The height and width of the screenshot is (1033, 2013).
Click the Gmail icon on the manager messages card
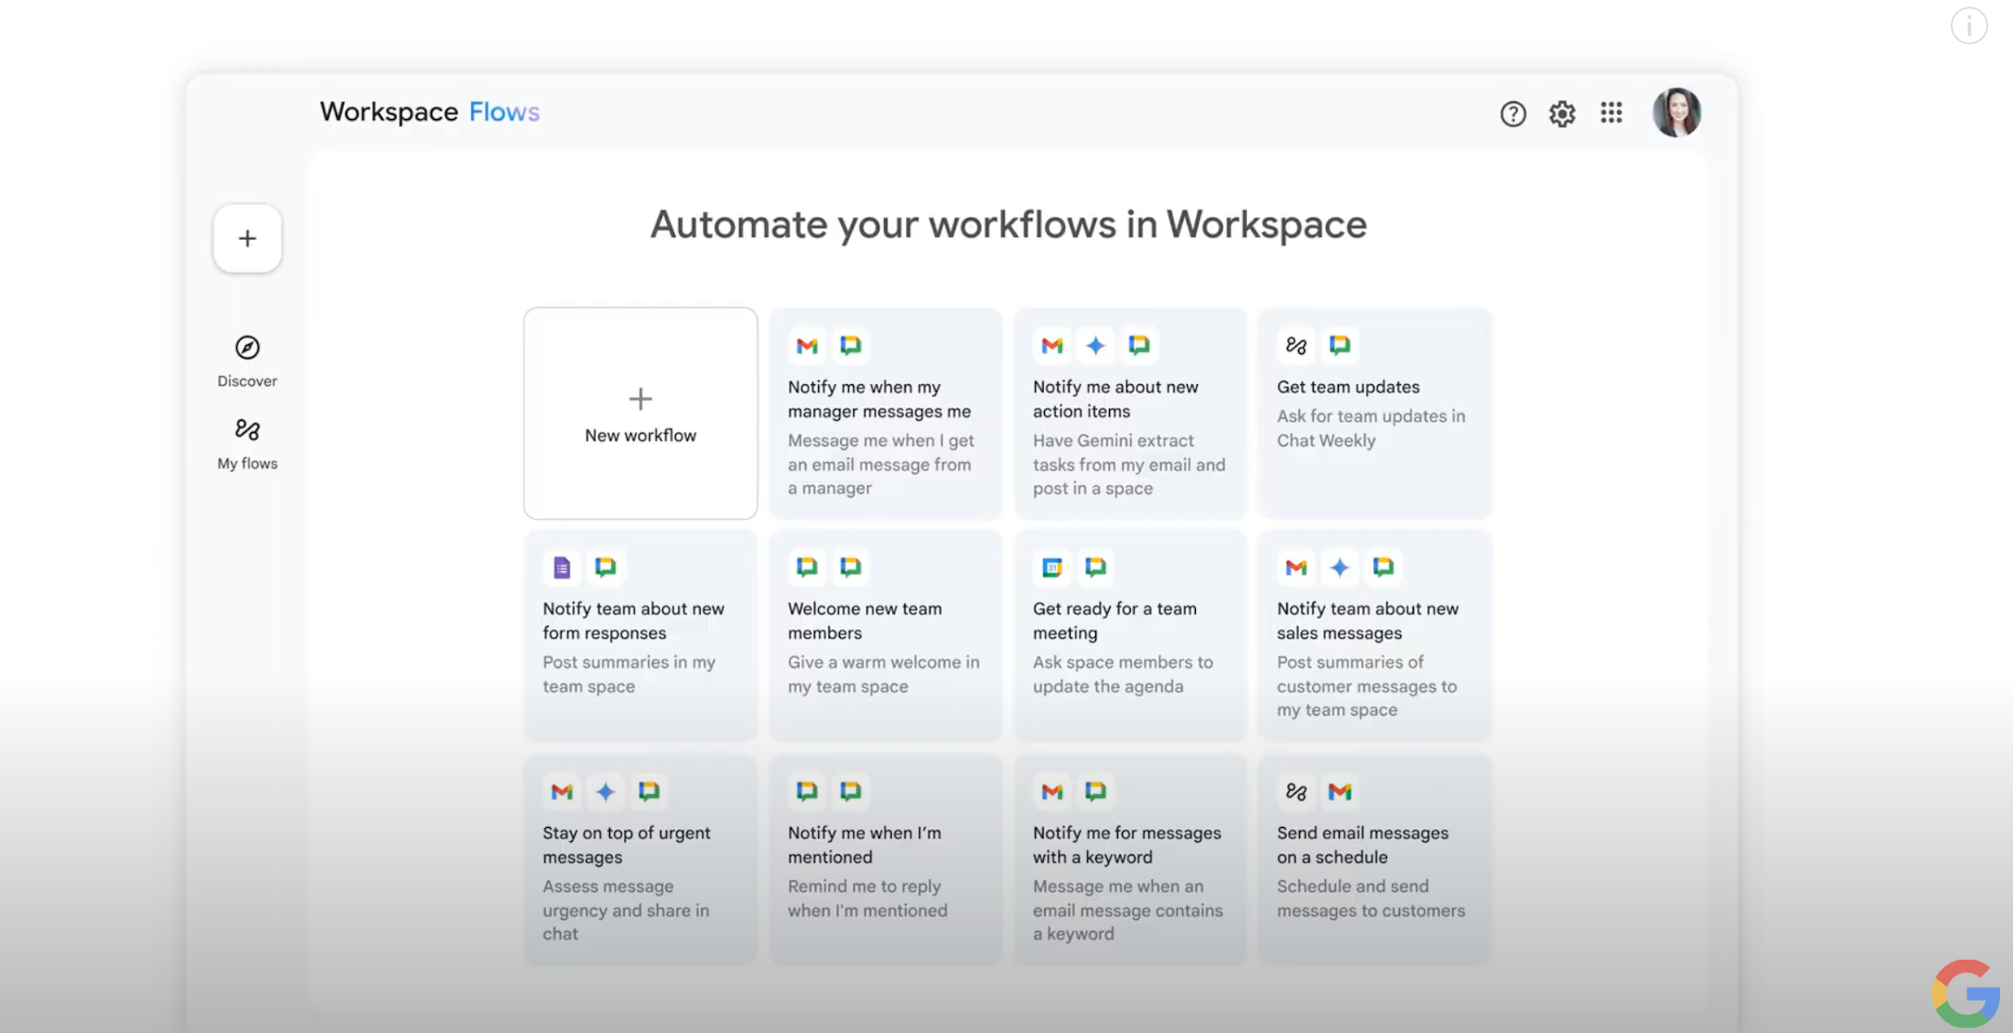coord(806,345)
